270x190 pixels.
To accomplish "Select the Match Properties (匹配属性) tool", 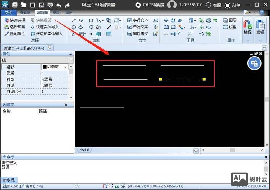I will 14,34.
